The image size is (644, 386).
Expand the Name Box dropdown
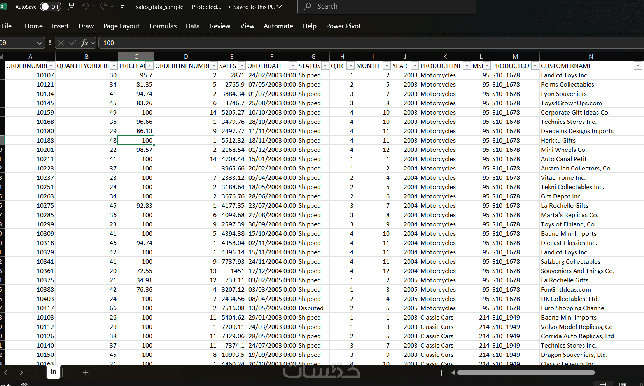(40, 43)
